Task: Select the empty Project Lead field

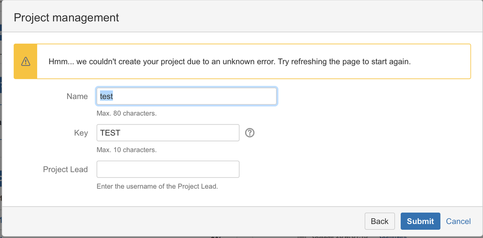Action: (x=168, y=169)
